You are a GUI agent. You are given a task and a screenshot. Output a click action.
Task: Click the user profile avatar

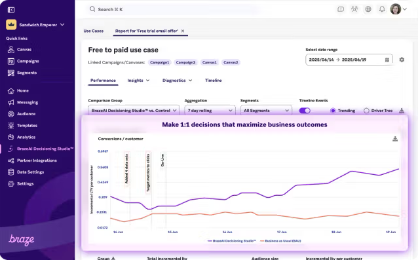coord(396,9)
